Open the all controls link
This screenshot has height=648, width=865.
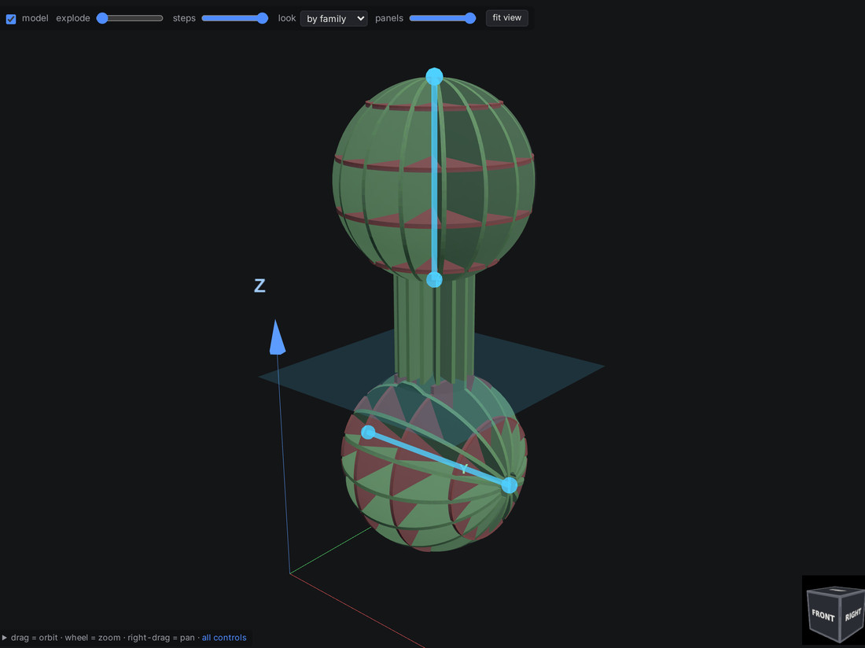[x=224, y=638]
